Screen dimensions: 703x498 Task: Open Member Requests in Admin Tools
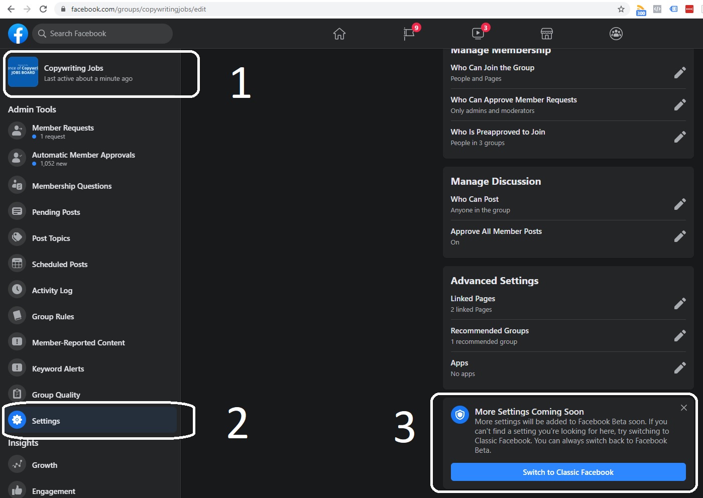[x=90, y=132]
